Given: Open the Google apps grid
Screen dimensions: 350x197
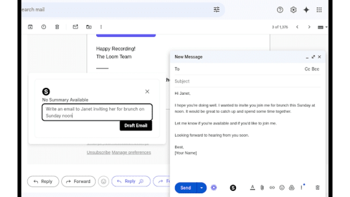Looking at the screenshot, I should click(x=319, y=10).
